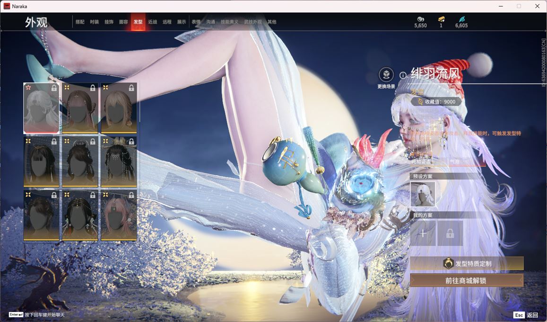Open the 挂饰 tab
Screen dimensions: 547x322
[x=109, y=22]
